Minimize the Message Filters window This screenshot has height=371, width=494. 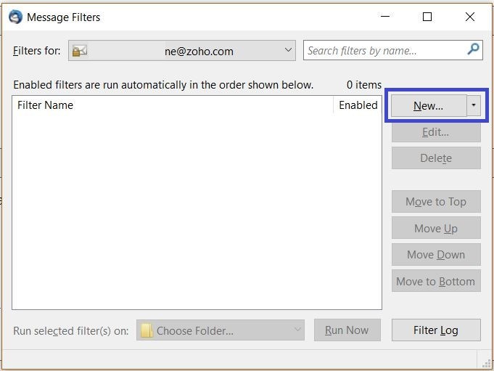point(385,17)
